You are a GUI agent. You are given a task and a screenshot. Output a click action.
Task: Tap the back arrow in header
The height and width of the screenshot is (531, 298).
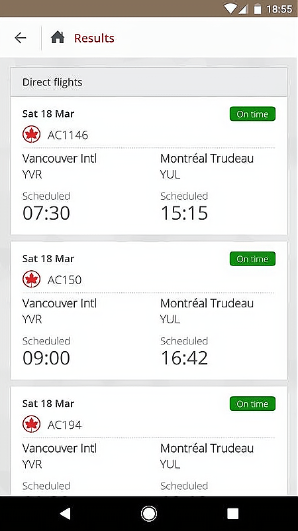tap(21, 38)
